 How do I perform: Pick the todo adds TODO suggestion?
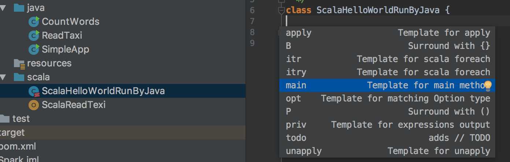click(x=387, y=138)
